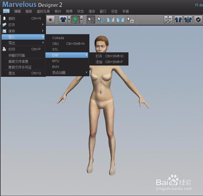This screenshot has width=203, height=196.
Task: Click the avatar with shirt halves icon
Action: click(188, 20)
